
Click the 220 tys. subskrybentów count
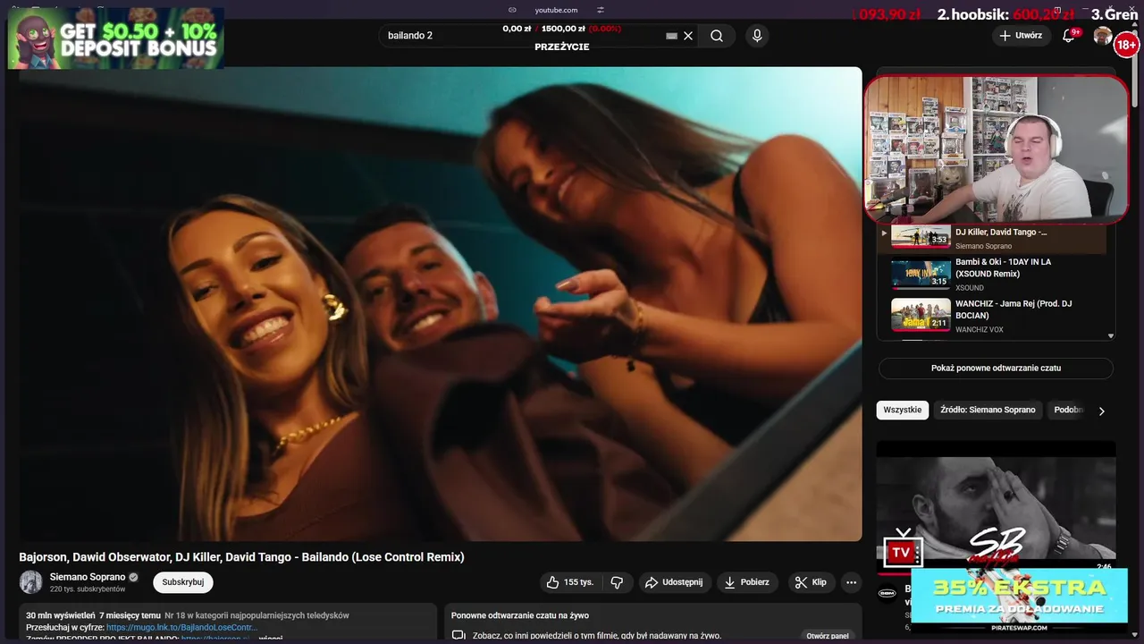click(88, 589)
